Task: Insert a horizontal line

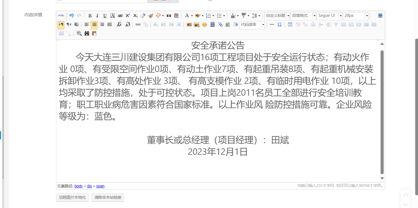Action: (x=272, y=24)
